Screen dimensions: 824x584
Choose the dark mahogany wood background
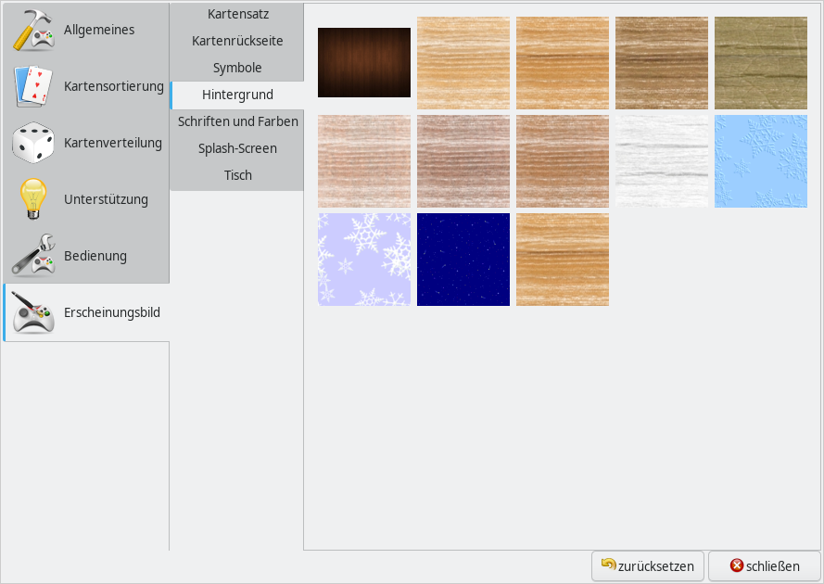tap(364, 63)
